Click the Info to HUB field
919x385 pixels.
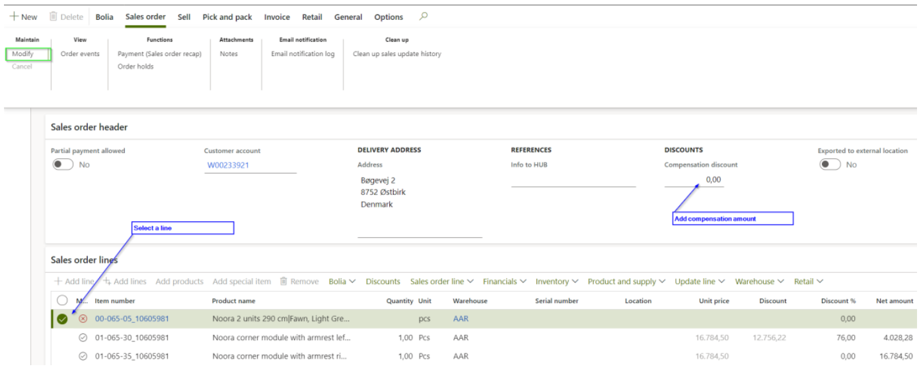coord(573,180)
